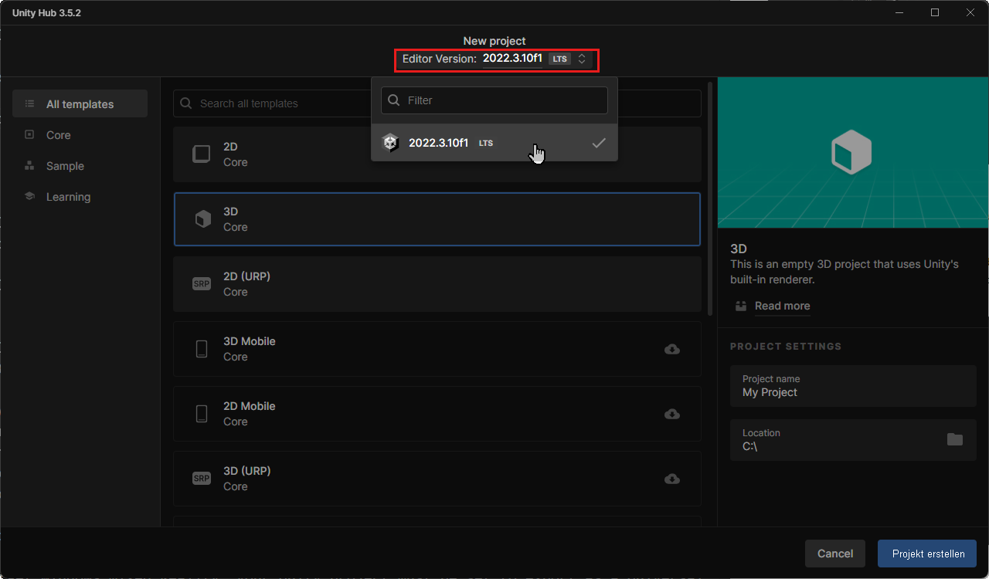Select the 2D template document icon
The image size is (989, 579).
coord(201,154)
